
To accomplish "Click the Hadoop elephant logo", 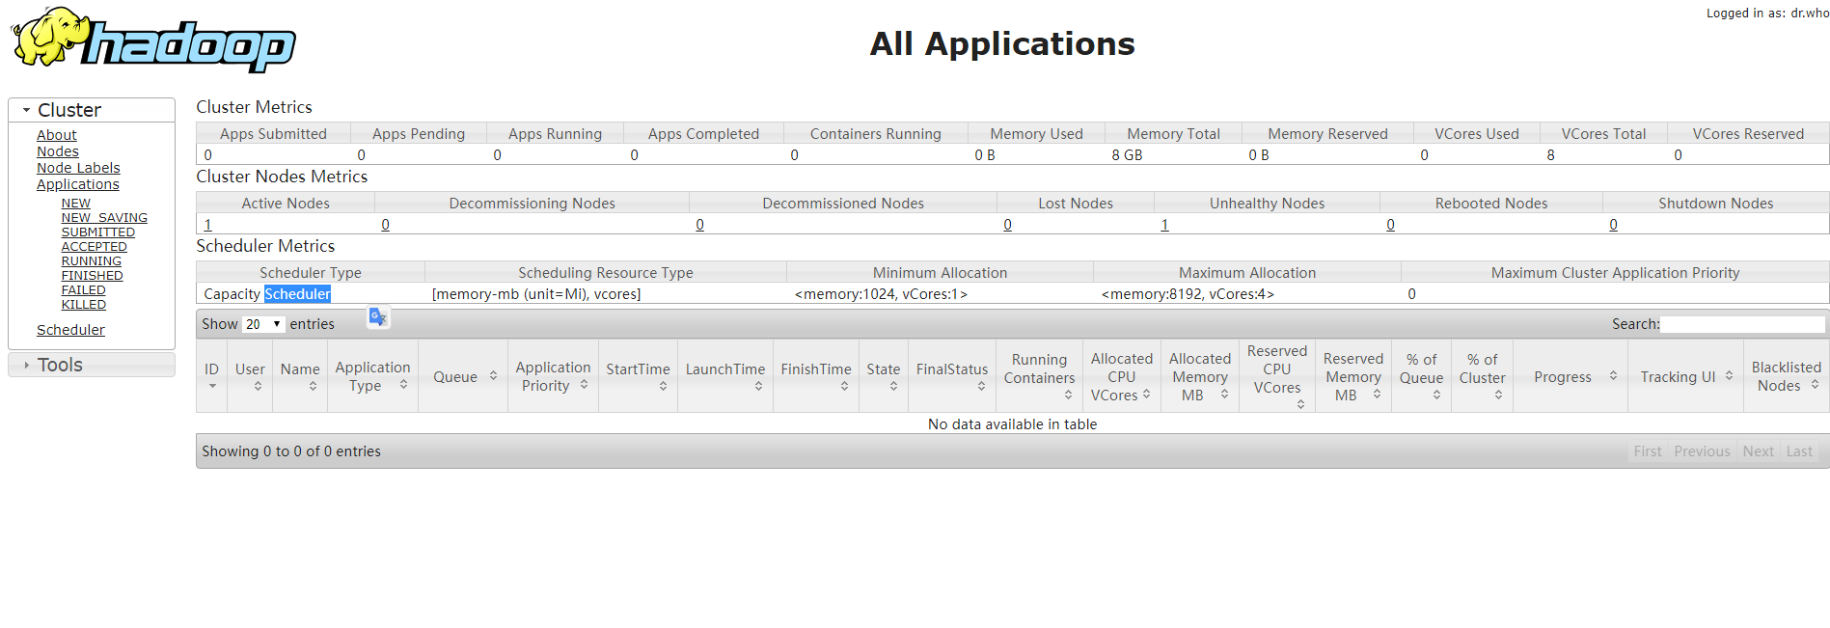I will pos(153,40).
